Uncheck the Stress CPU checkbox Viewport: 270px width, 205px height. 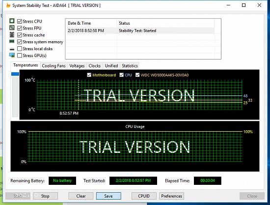pyautogui.click(x=20, y=21)
